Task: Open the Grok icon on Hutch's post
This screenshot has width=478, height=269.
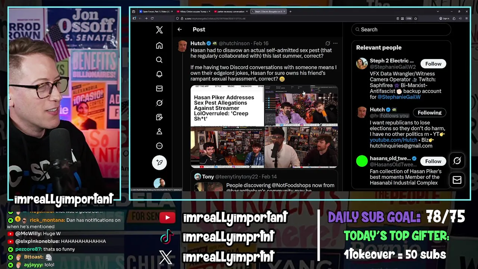Action: coord(328,43)
